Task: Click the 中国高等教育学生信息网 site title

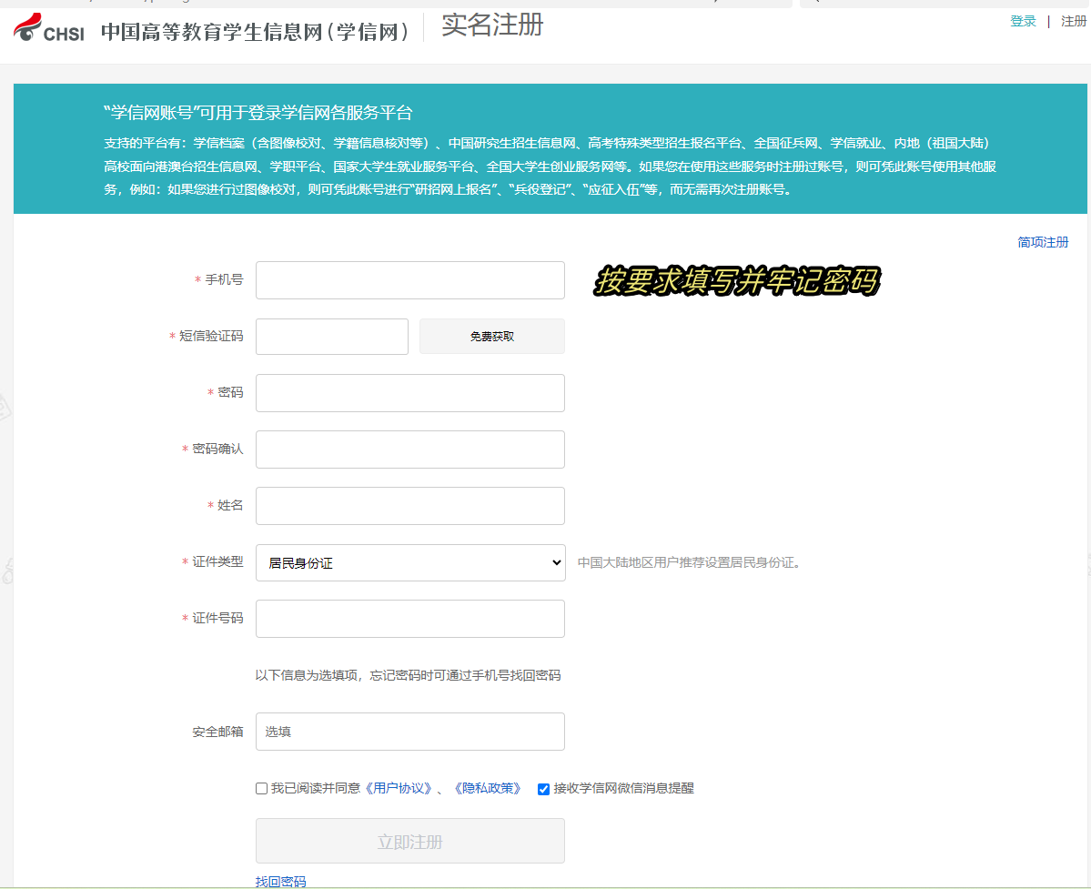Action: tap(256, 31)
